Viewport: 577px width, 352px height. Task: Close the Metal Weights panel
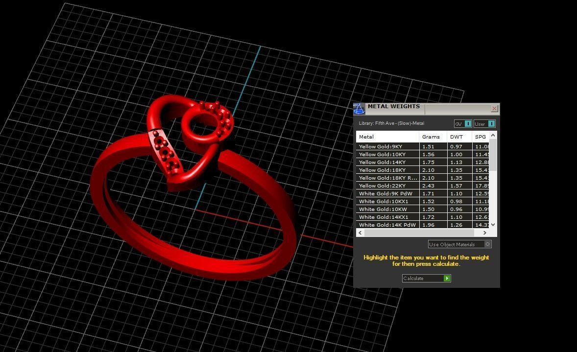494,109
